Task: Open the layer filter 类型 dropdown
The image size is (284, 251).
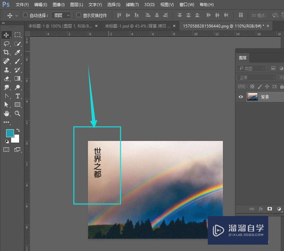Action: (251, 68)
